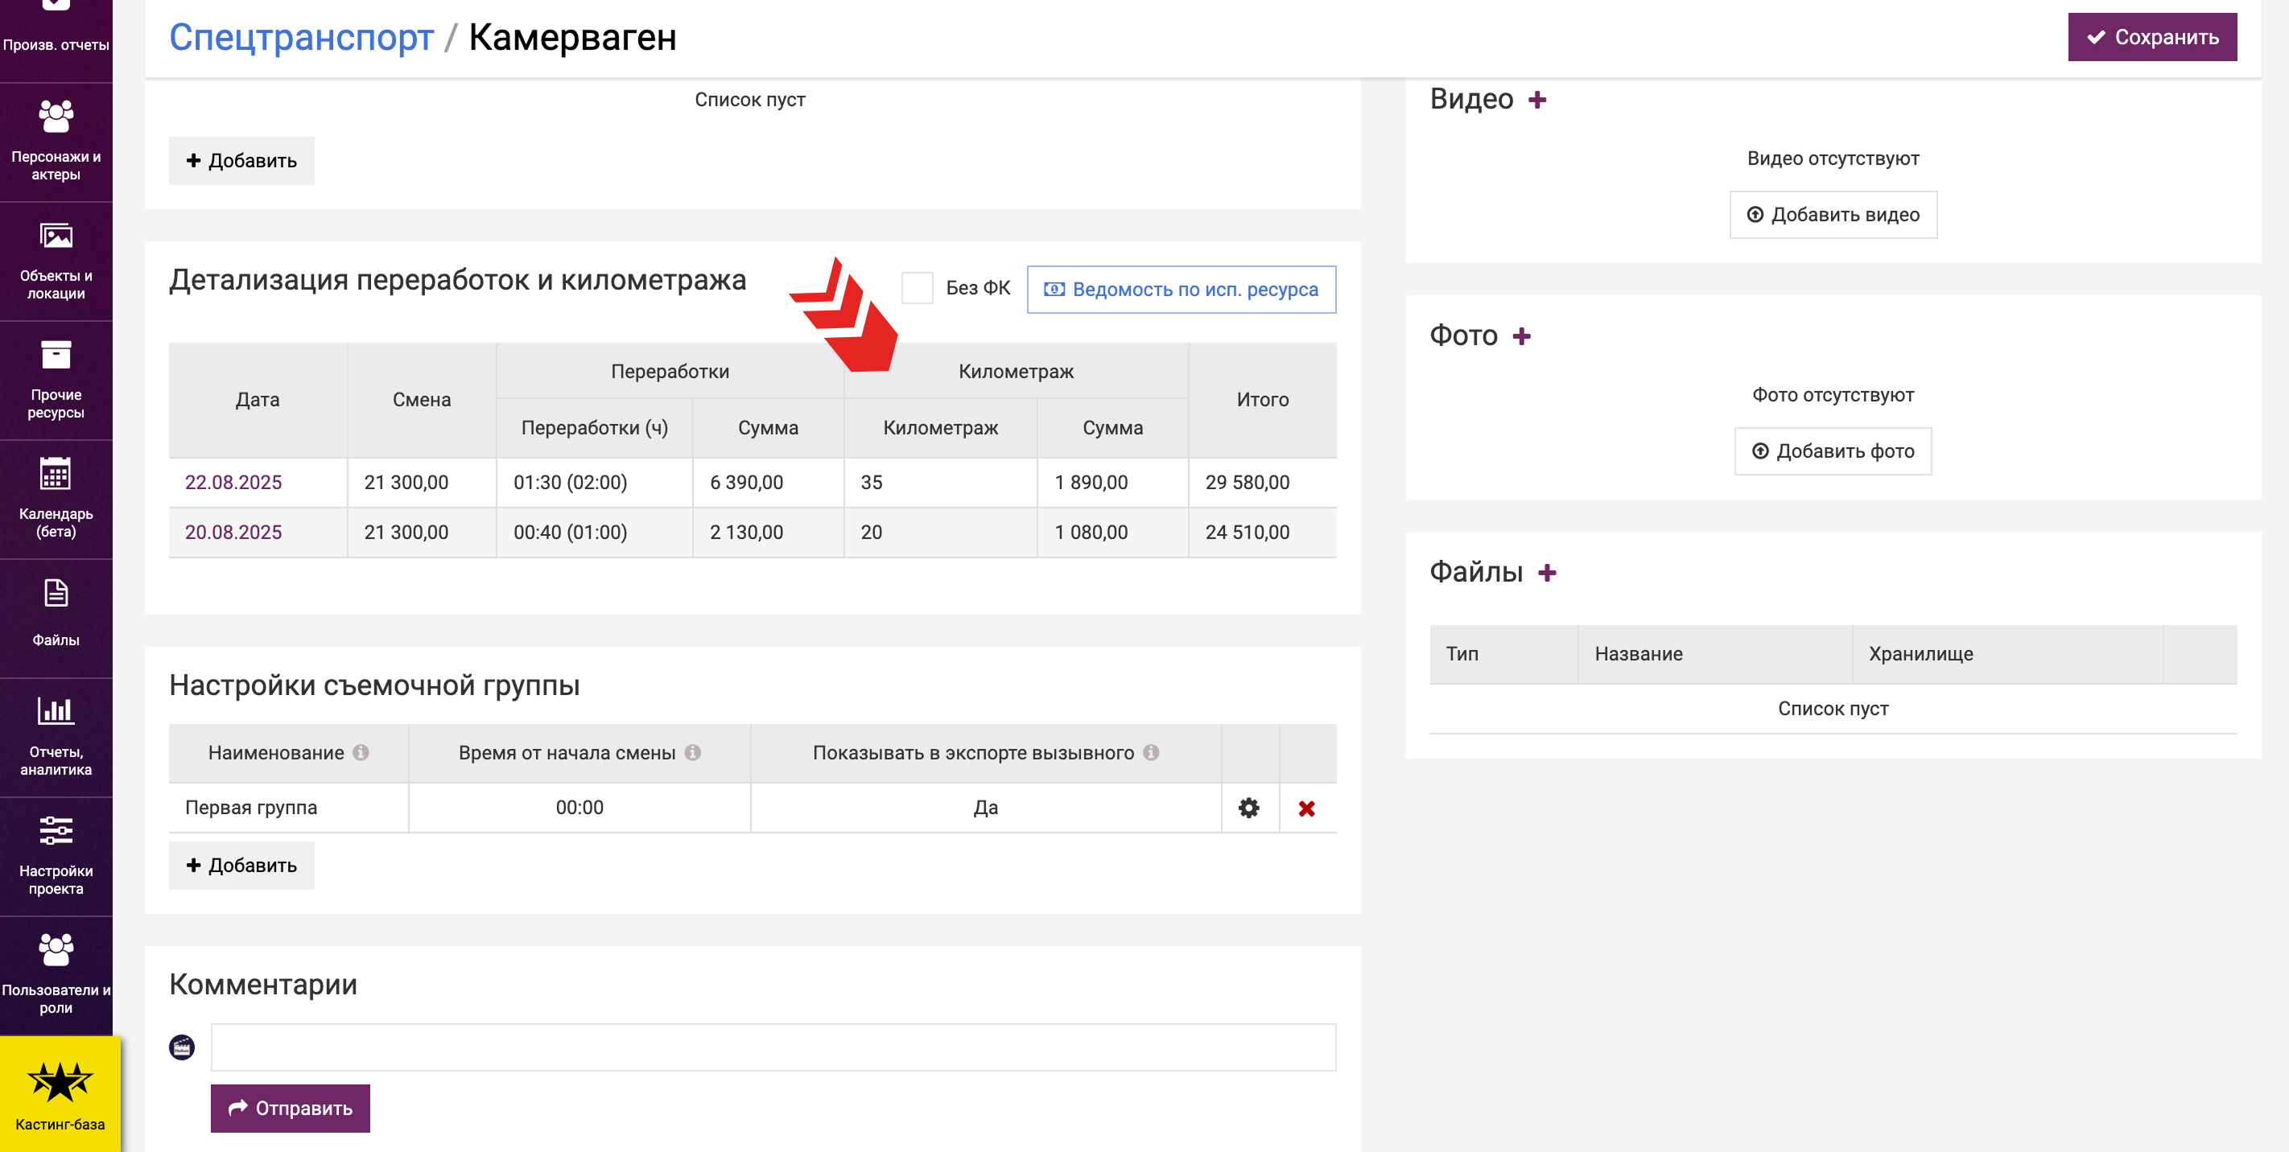
Task: Open Ведомость по исп. ресурса
Action: [x=1181, y=290]
